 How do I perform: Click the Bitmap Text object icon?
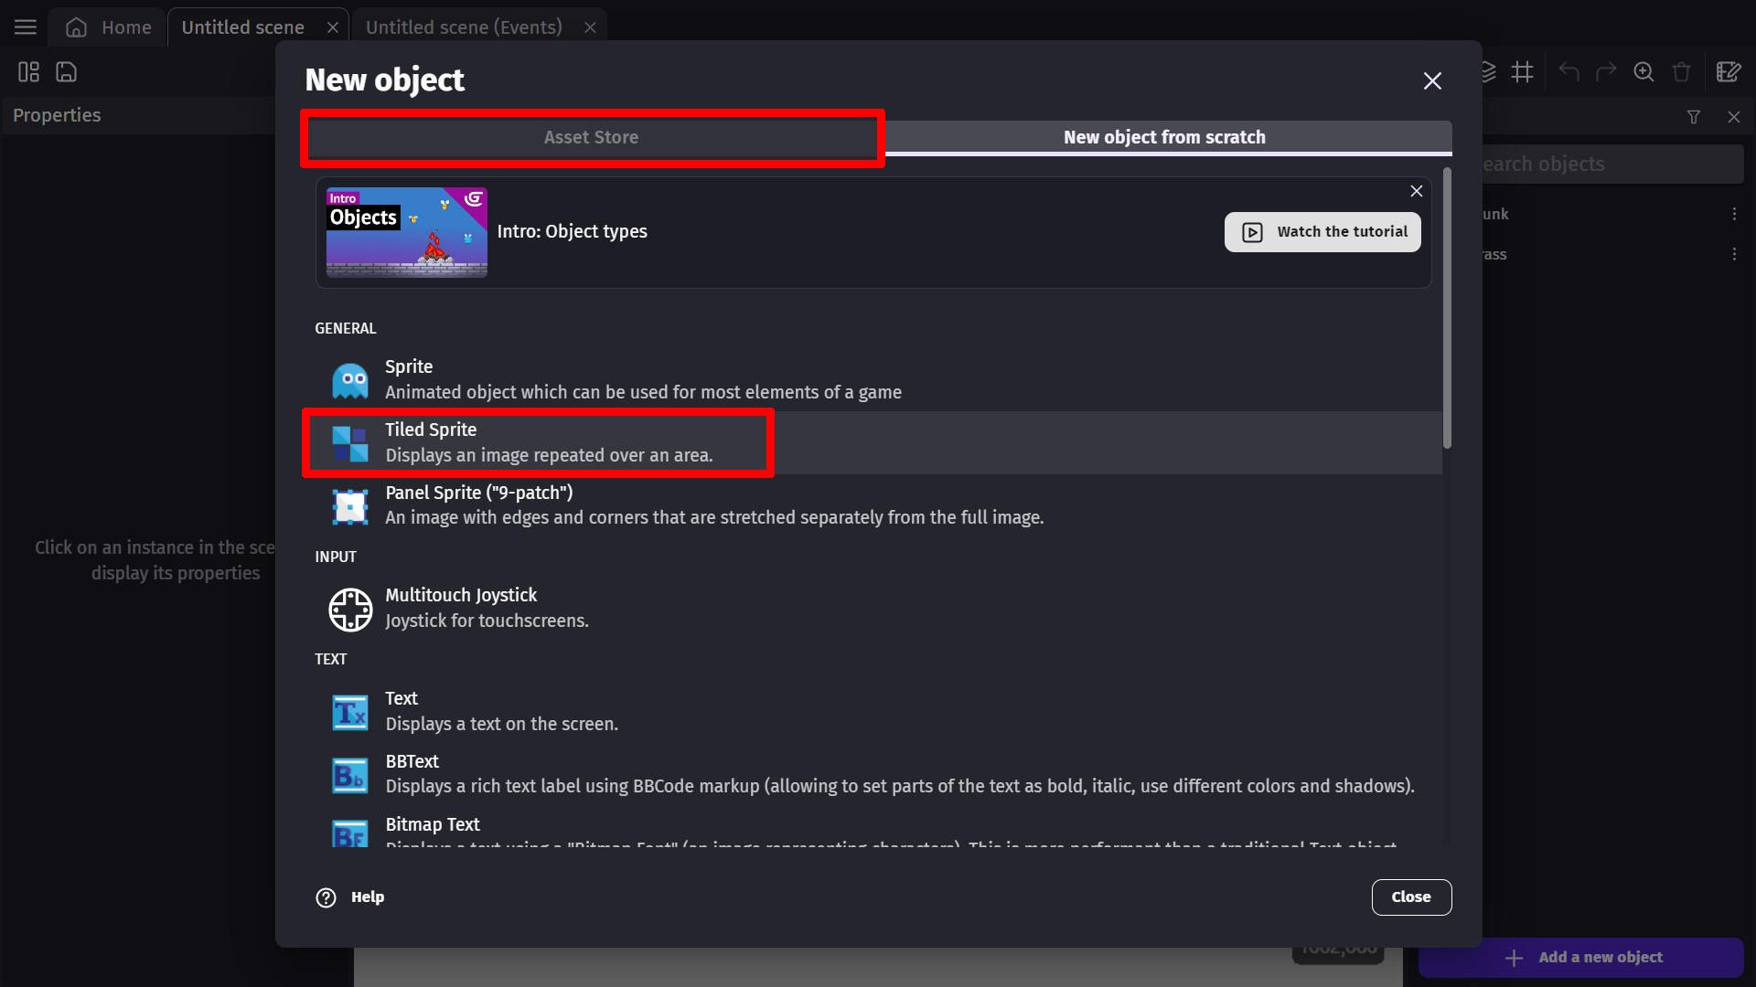click(x=349, y=835)
